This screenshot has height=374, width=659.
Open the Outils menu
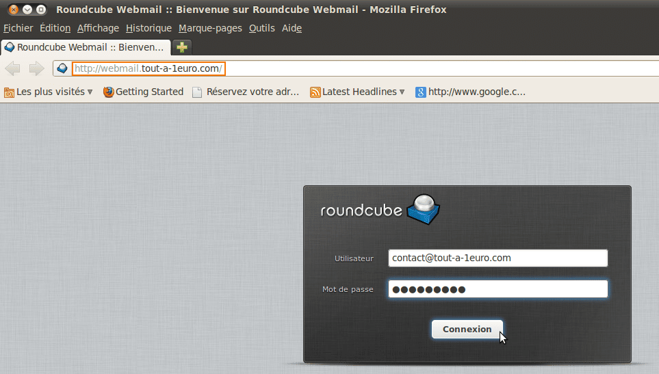tap(262, 28)
